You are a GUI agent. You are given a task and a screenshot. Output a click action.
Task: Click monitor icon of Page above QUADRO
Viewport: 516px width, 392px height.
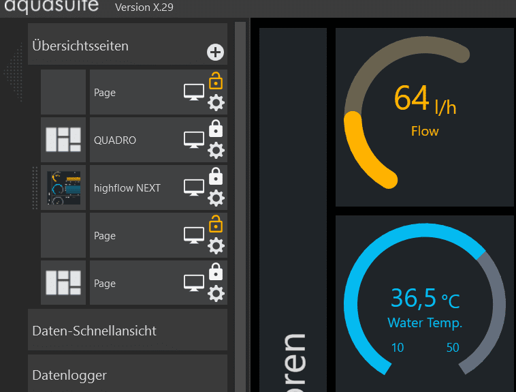point(194,92)
